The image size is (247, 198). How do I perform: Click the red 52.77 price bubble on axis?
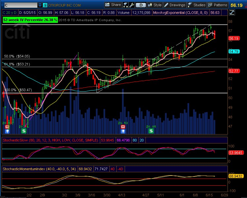click(x=234, y=71)
